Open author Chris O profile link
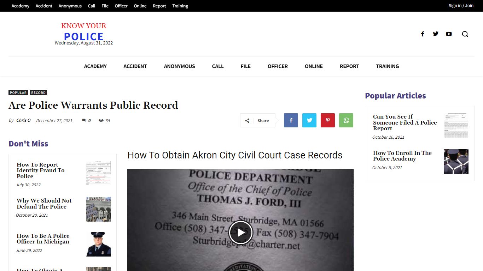483x271 pixels. pos(23,120)
